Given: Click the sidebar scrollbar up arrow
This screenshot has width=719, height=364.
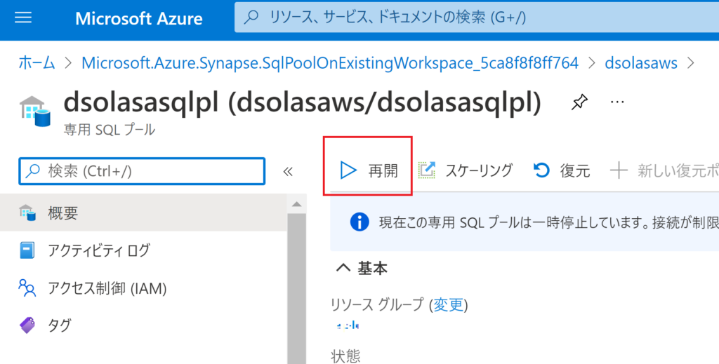Looking at the screenshot, I should coord(297,204).
